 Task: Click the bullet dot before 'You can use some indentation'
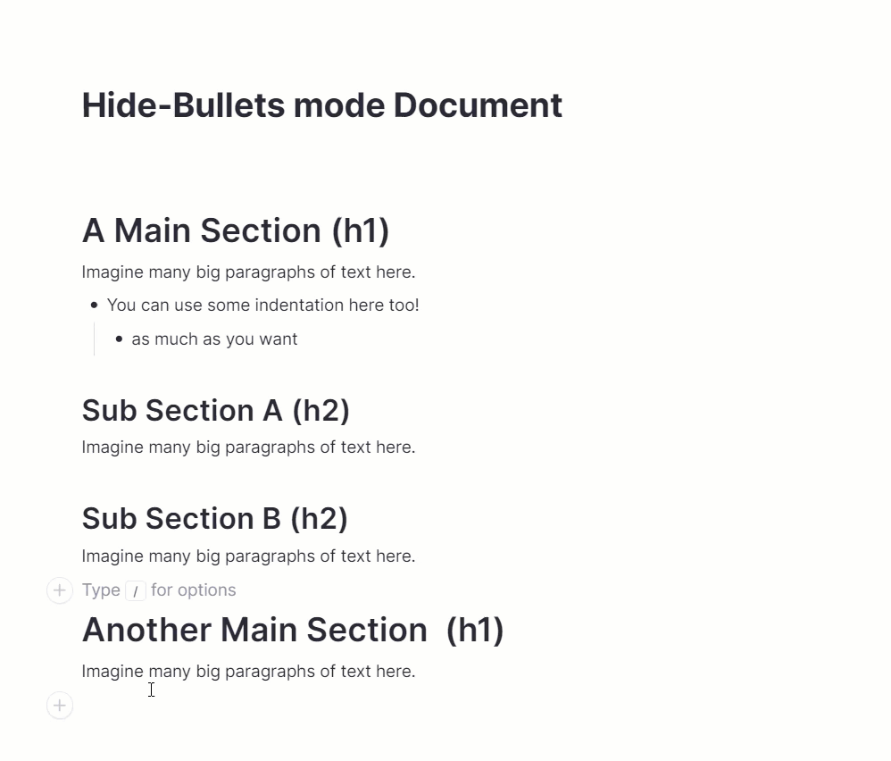coord(95,305)
